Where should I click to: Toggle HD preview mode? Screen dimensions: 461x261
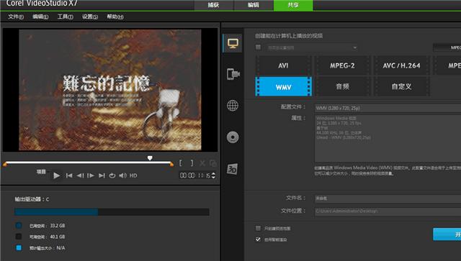(x=133, y=175)
